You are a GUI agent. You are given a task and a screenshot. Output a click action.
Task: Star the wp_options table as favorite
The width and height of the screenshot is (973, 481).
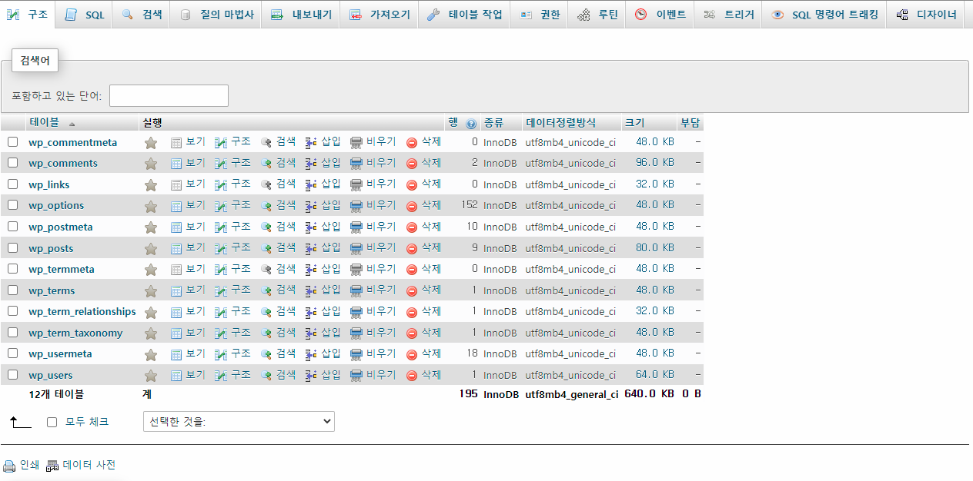click(x=151, y=206)
